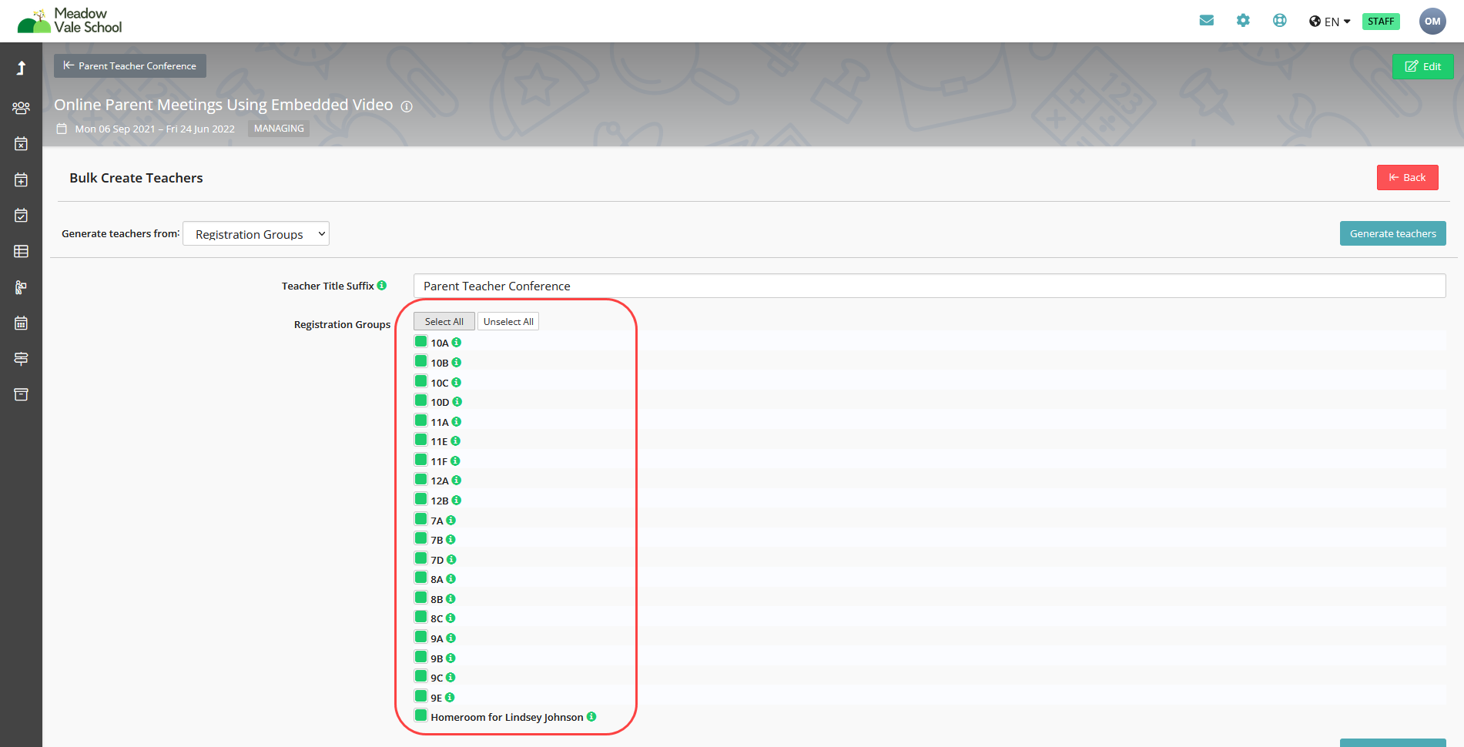This screenshot has height=747, width=1464.
Task: Open the table list sidebar icon
Action: [21, 251]
